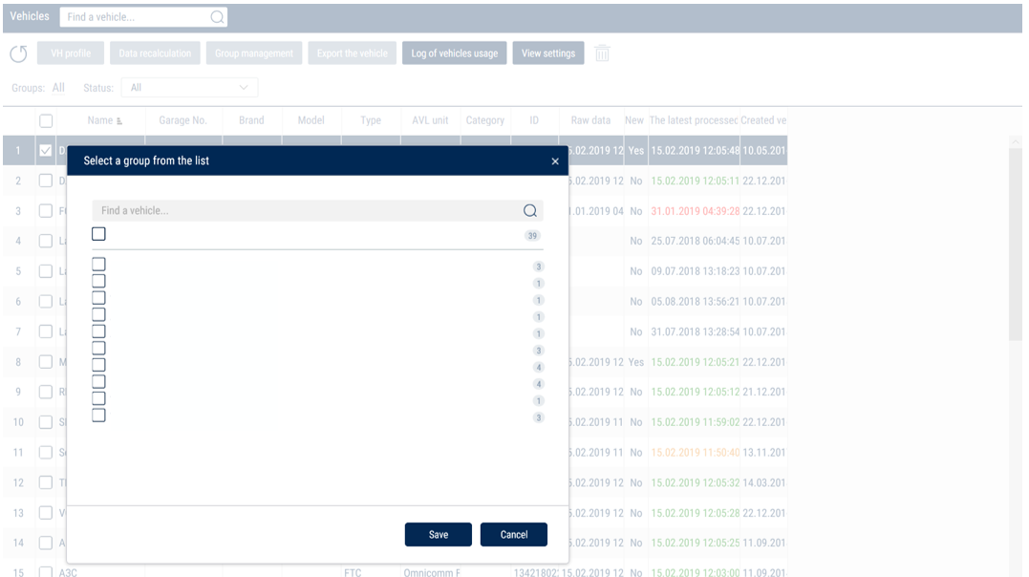Click the 'Omnicomm F' cell in row 15
This screenshot has height=577, width=1029.
[x=432, y=572]
